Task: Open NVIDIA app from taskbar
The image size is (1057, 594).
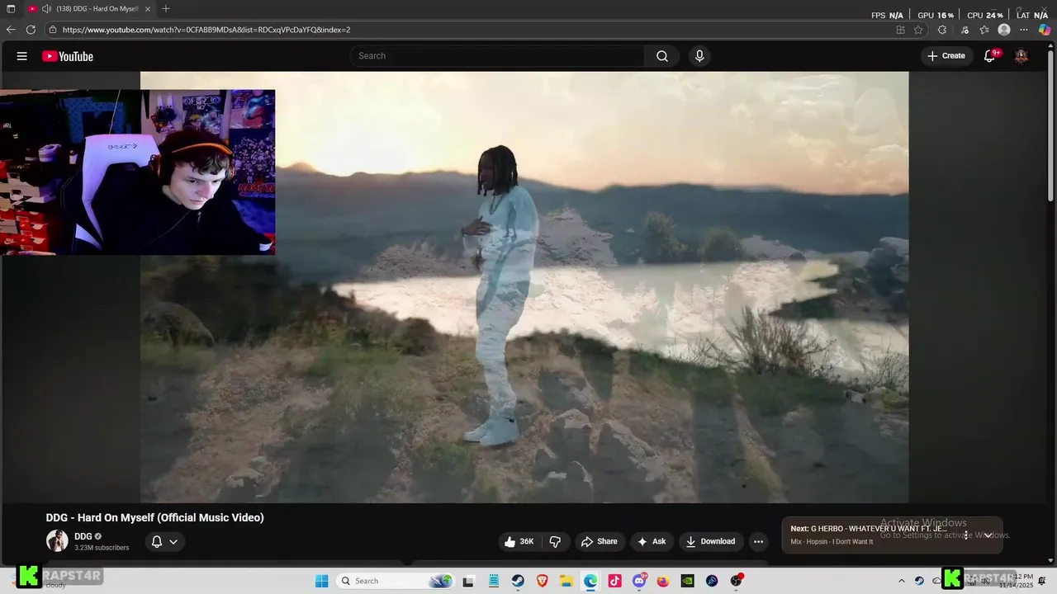Action: 687,581
